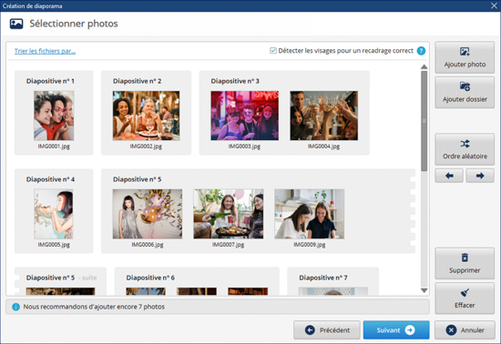Viewport: 501px width, 344px height.
Task: Click the Diapositive n° 4 heading
Action: [x=50, y=179]
